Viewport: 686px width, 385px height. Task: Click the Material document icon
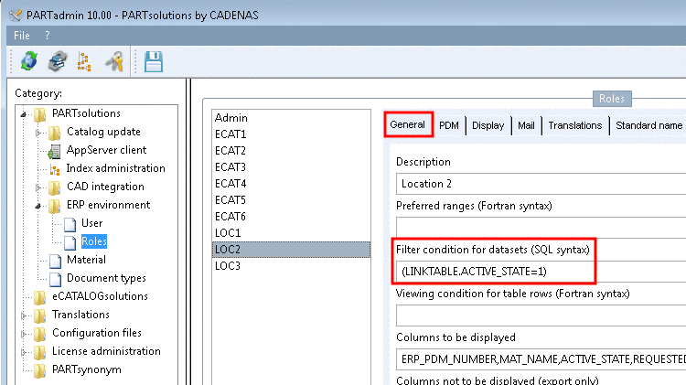(55, 262)
